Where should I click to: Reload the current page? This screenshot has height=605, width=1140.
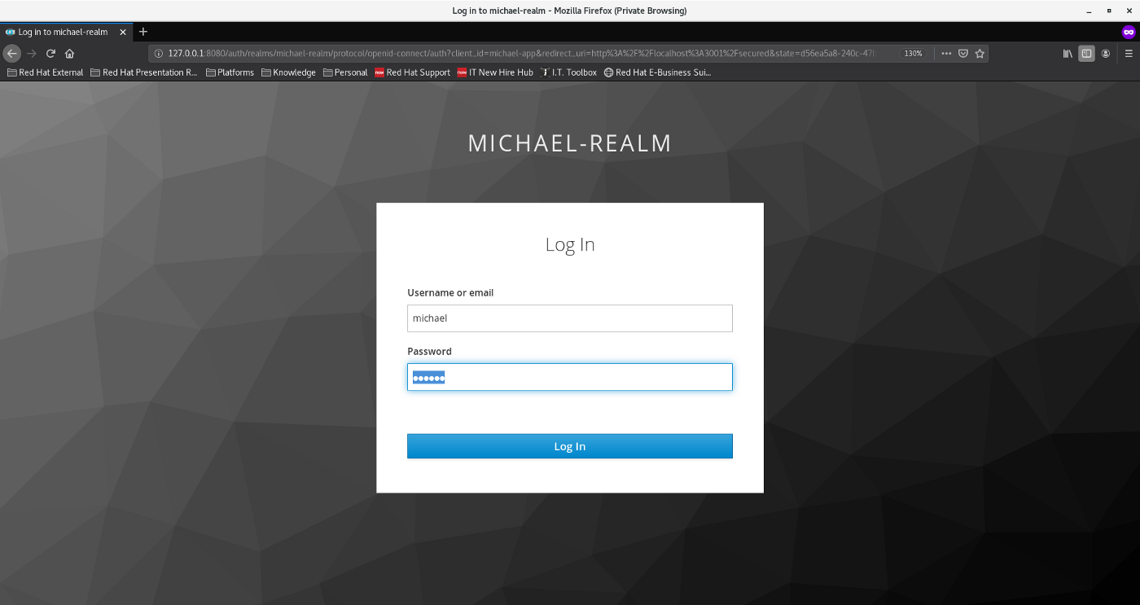coord(50,54)
